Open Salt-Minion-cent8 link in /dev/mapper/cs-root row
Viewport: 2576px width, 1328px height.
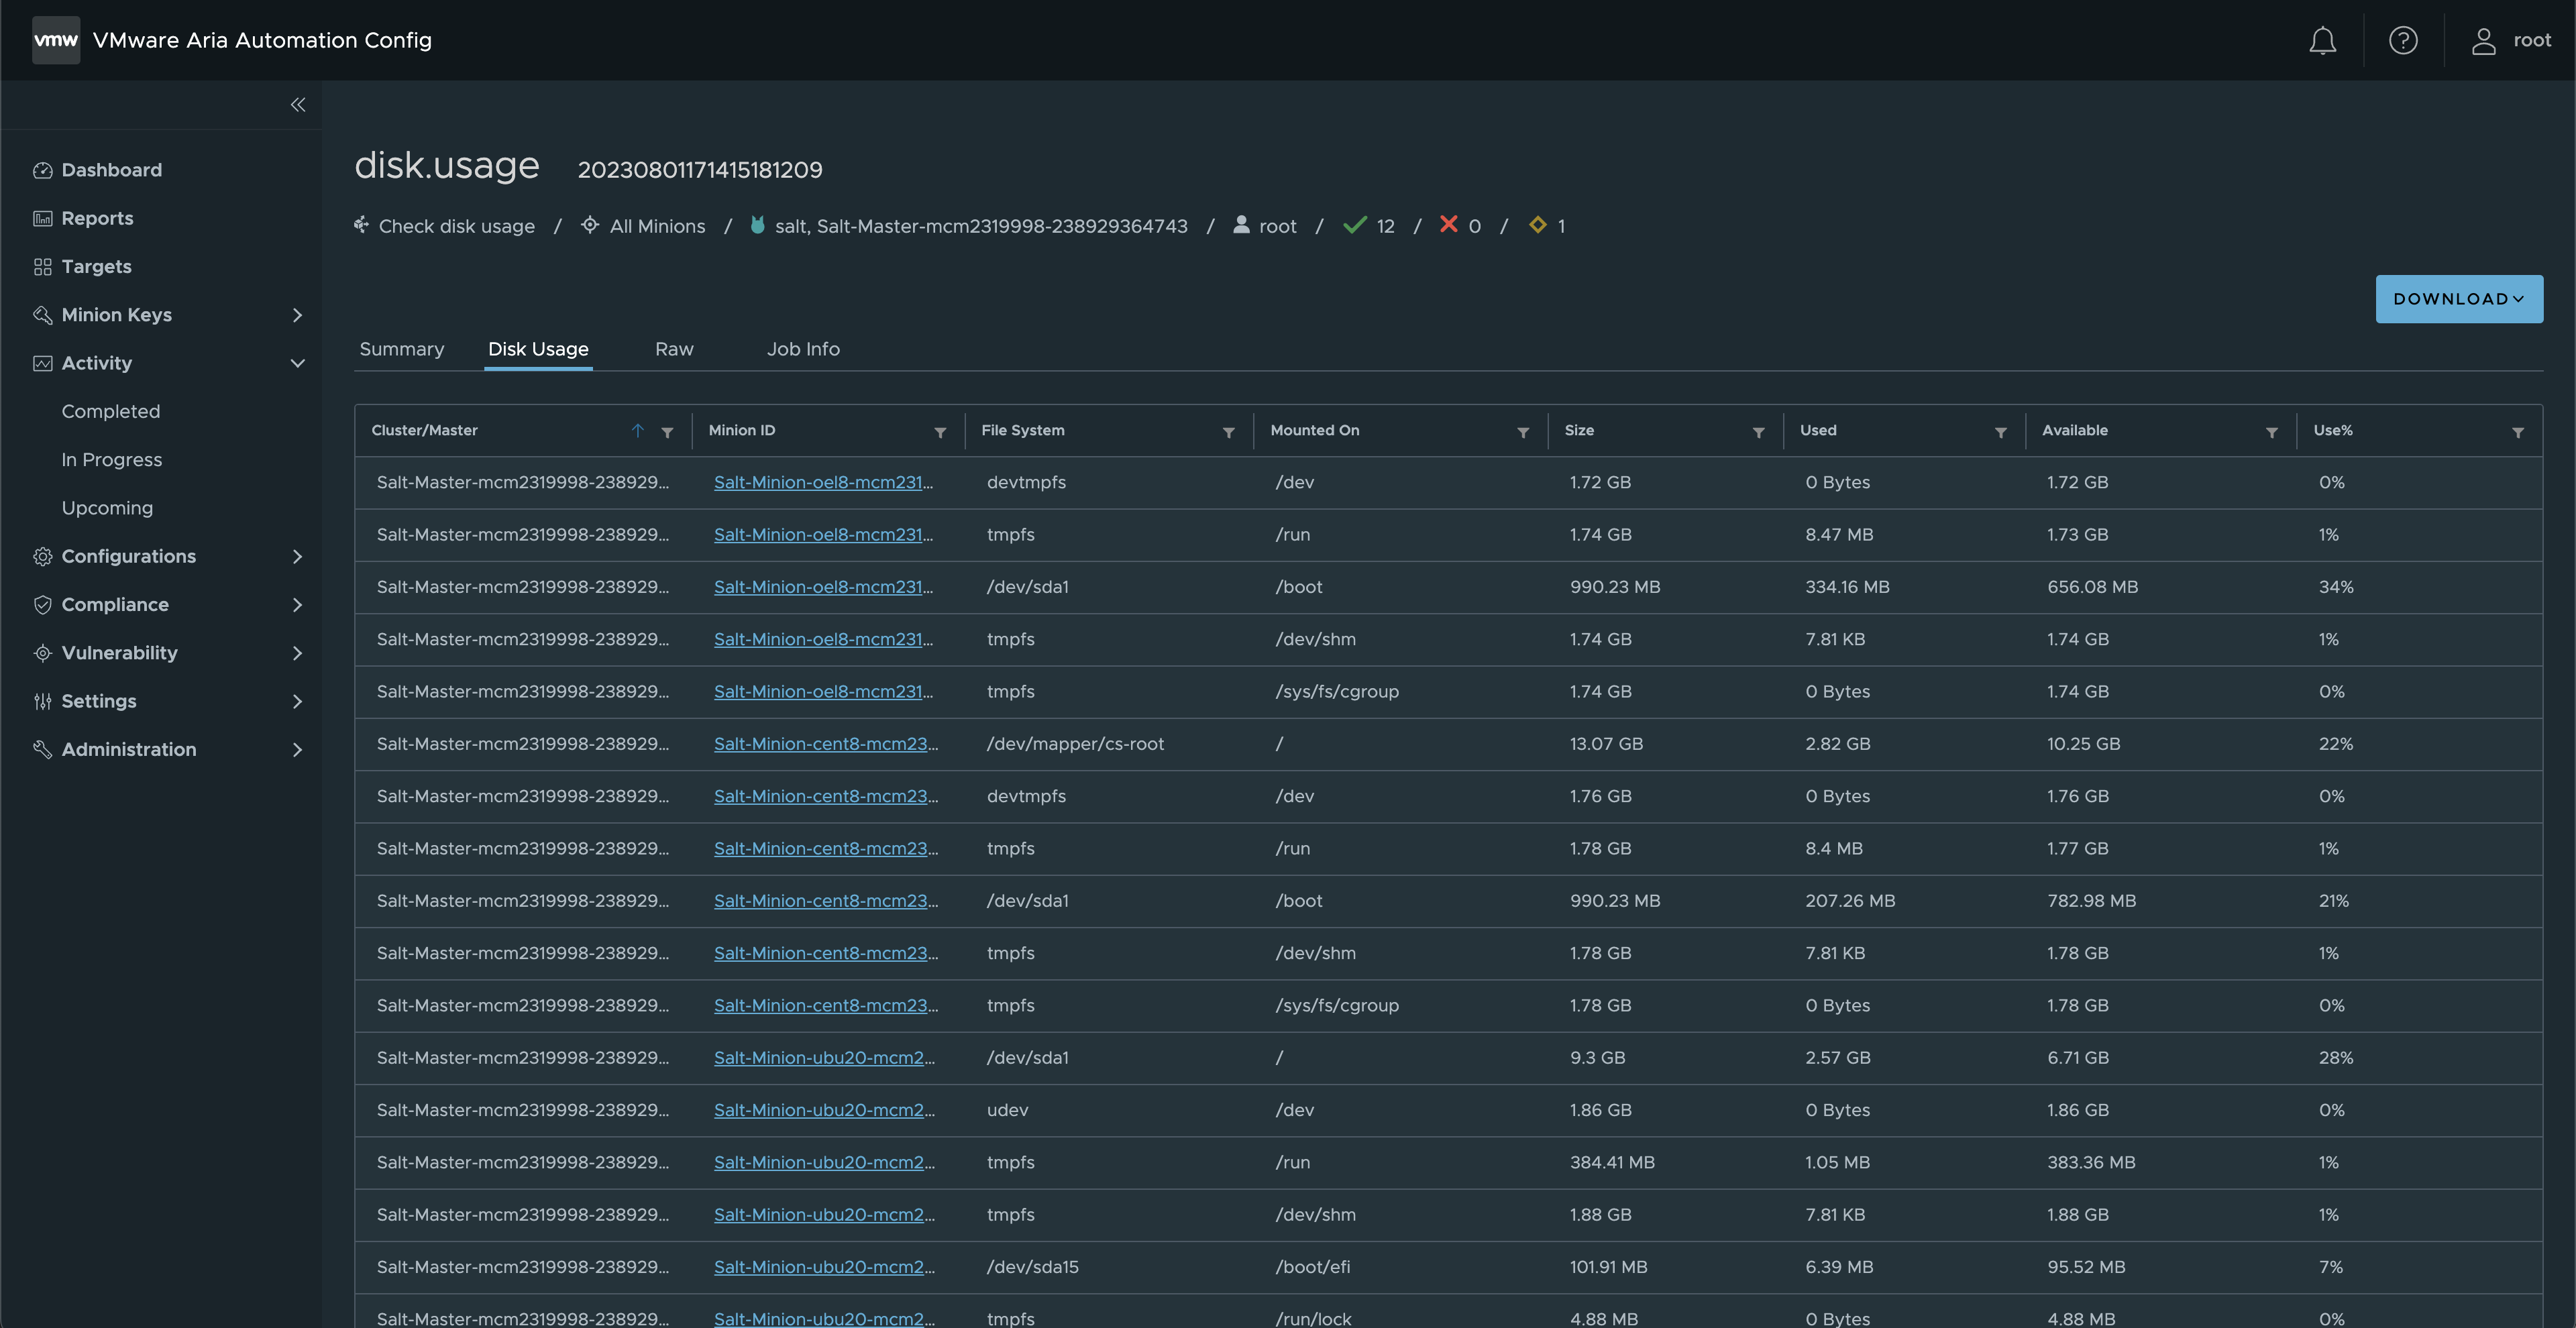[826, 744]
